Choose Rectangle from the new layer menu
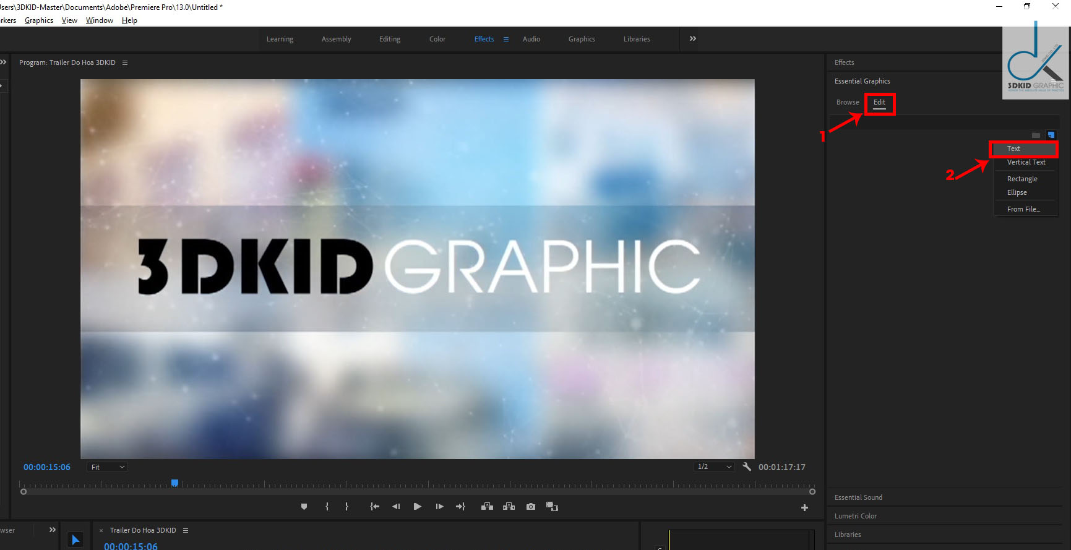 1025,179
